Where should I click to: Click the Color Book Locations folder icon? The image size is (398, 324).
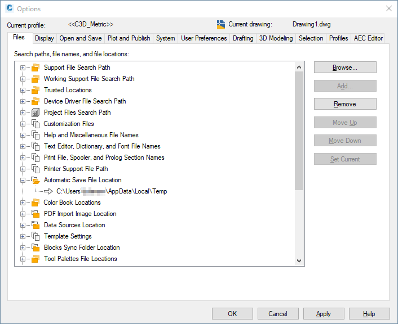click(x=36, y=202)
